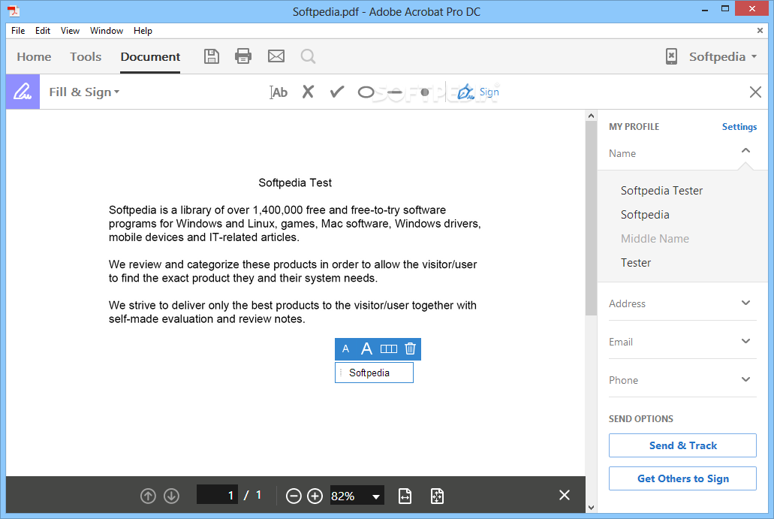The width and height of the screenshot is (774, 519).
Task: Click the Fit Width page icon
Action: pos(405,496)
